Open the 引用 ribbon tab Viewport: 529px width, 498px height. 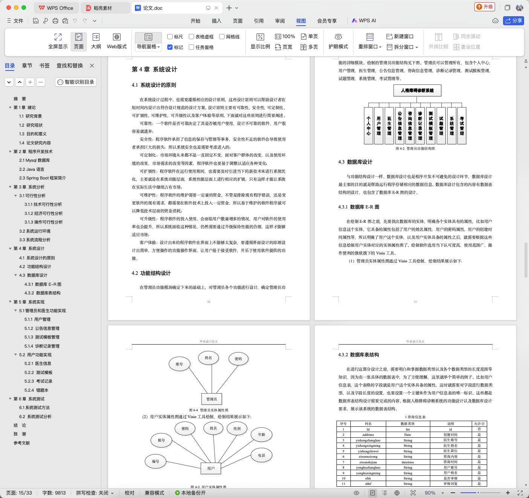(259, 21)
